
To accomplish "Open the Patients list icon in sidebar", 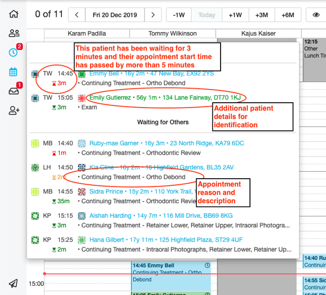I will click(14, 34).
